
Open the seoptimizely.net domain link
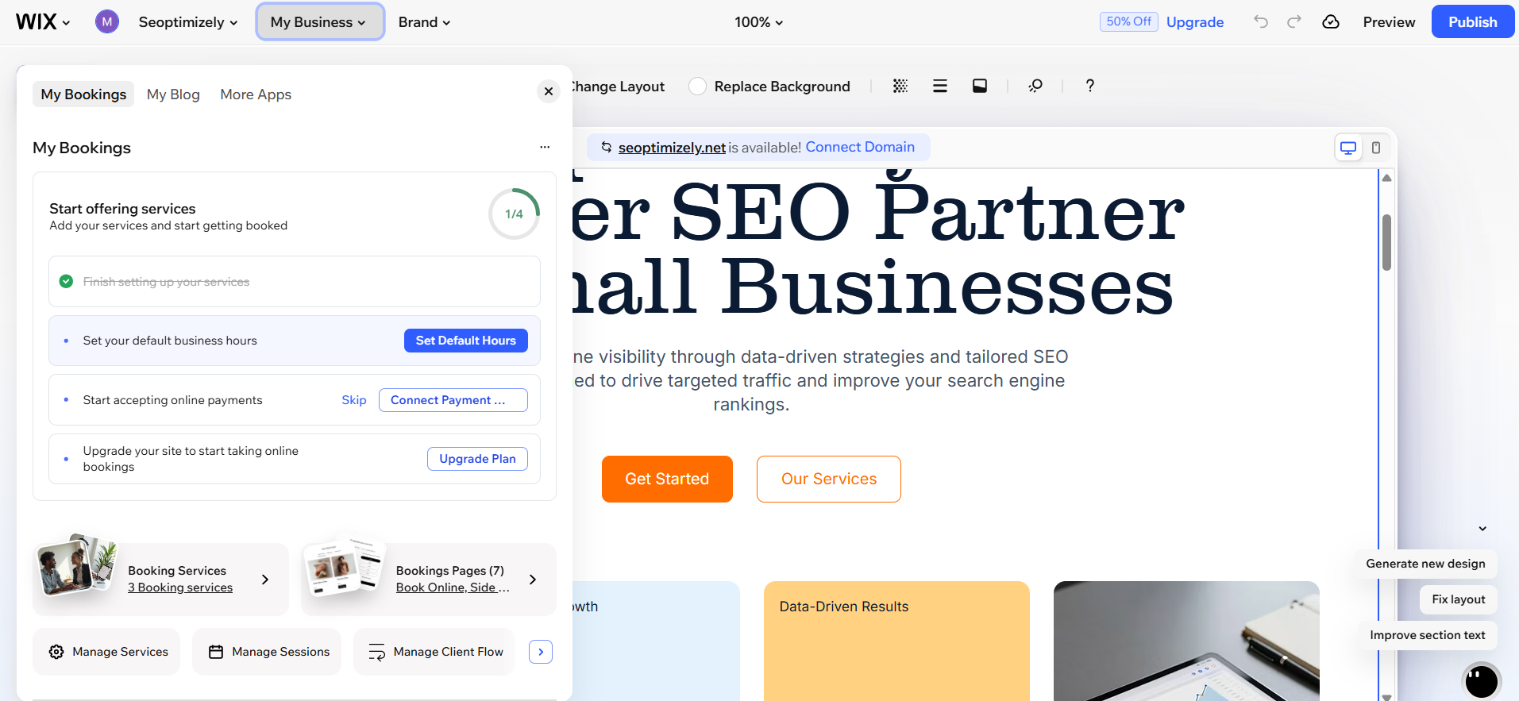(x=672, y=148)
